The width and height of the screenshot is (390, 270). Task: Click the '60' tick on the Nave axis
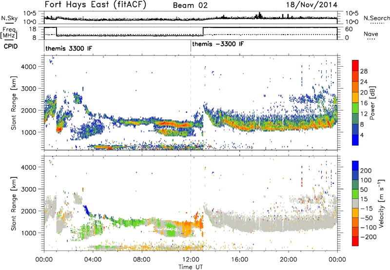349,29
